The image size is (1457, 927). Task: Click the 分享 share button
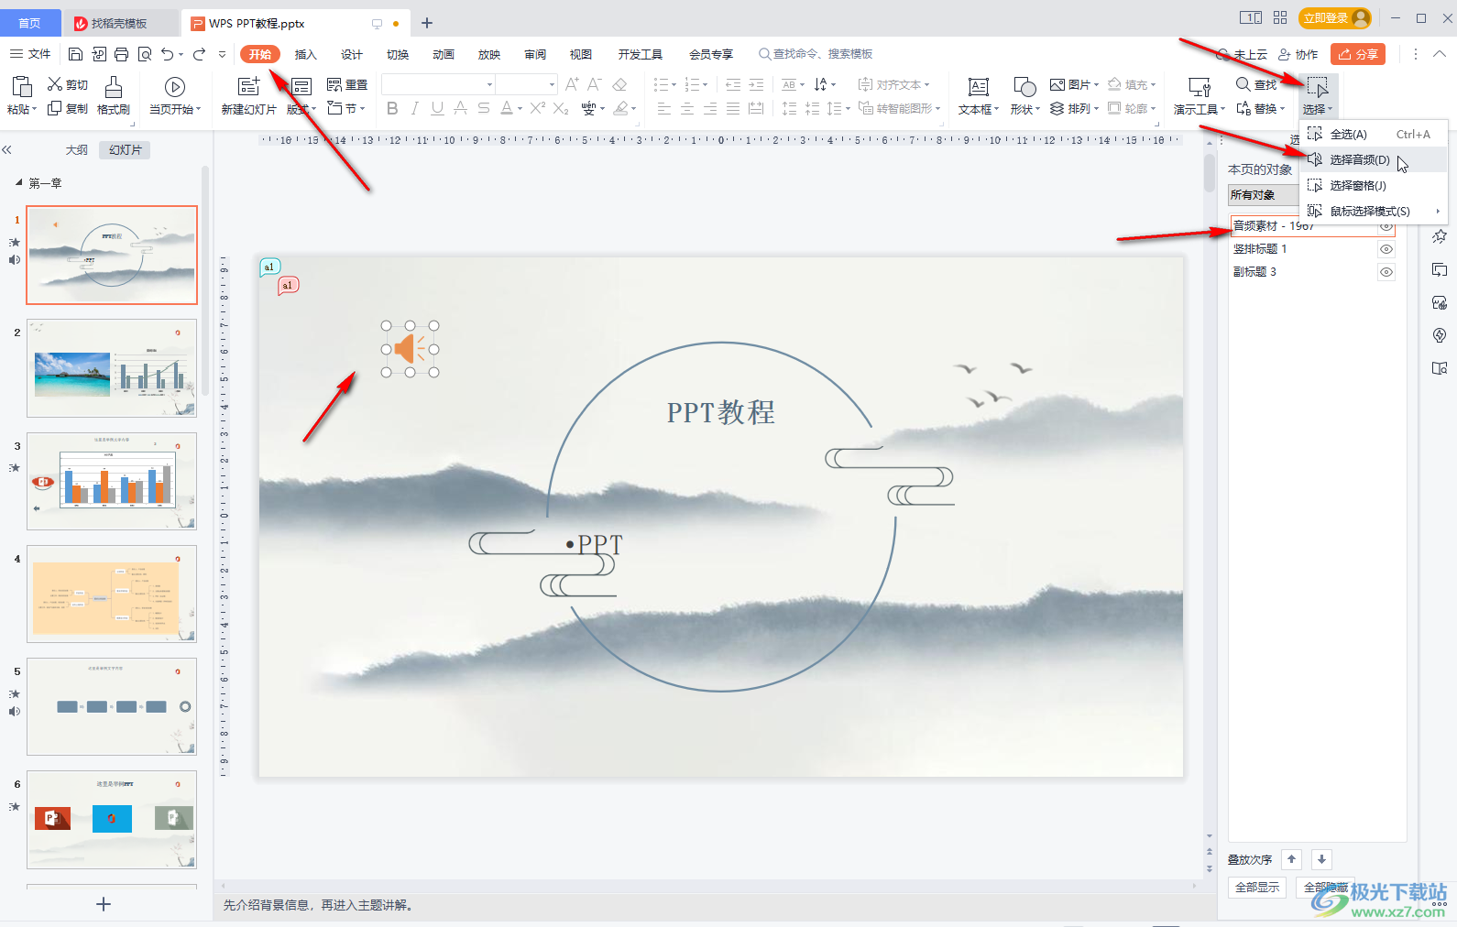point(1358,54)
